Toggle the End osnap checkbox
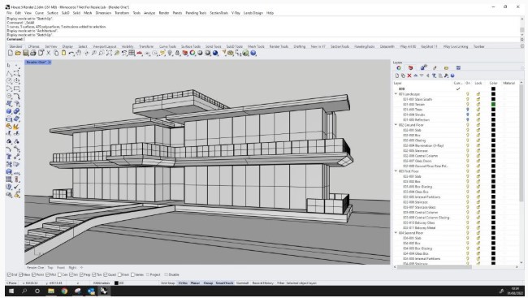The width and height of the screenshot is (528, 298). [10, 274]
